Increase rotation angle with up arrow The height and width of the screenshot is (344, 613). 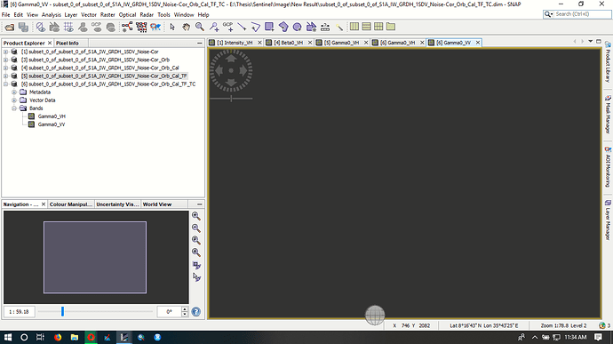point(185,309)
